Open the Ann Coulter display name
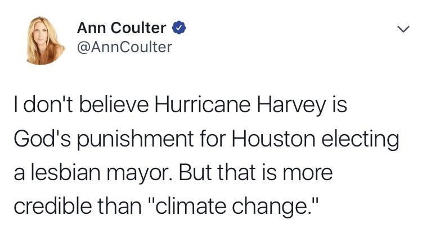This screenshot has height=247, width=422. click(122, 28)
